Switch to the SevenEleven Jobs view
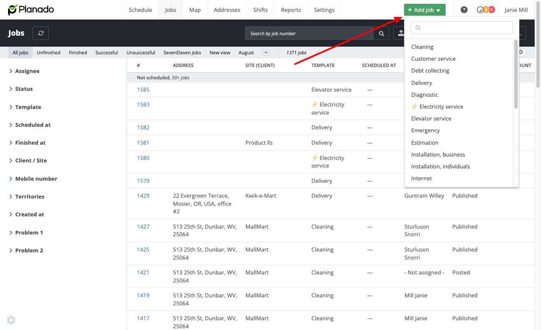Viewport: 541px width, 330px height. [x=182, y=53]
